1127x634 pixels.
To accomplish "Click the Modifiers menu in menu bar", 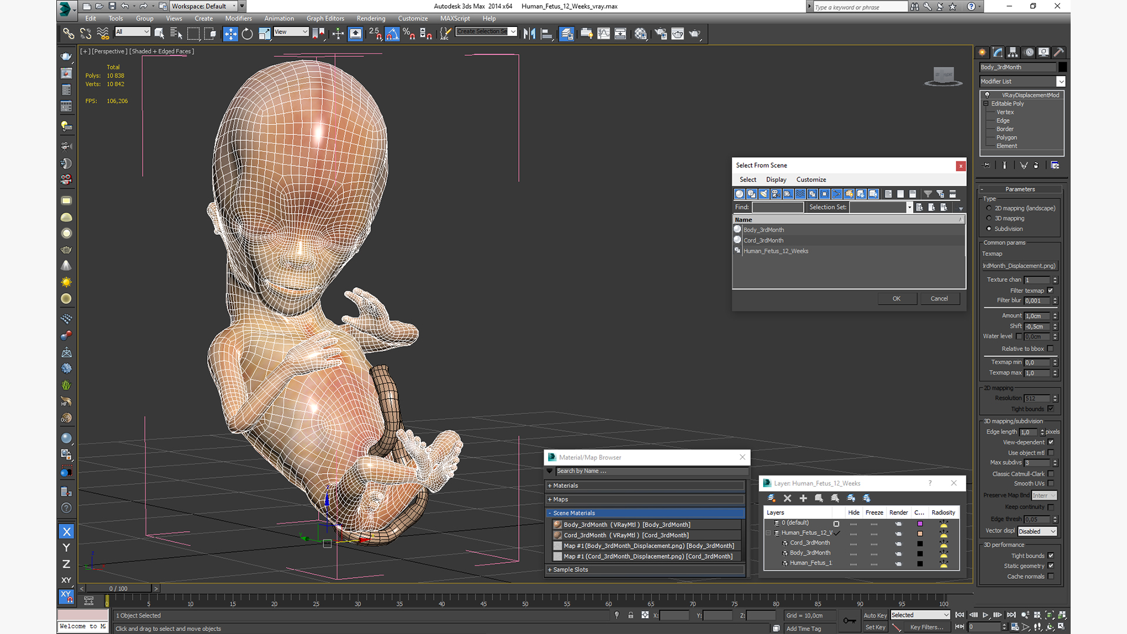I will (x=239, y=18).
